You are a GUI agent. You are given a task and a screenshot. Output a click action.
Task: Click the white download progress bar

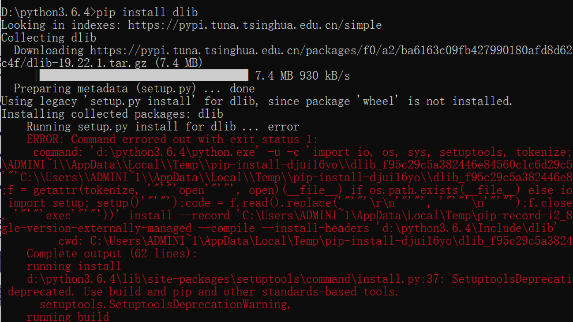coord(144,75)
